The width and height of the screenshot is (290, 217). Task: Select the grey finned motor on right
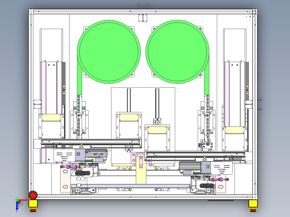pos(190,166)
